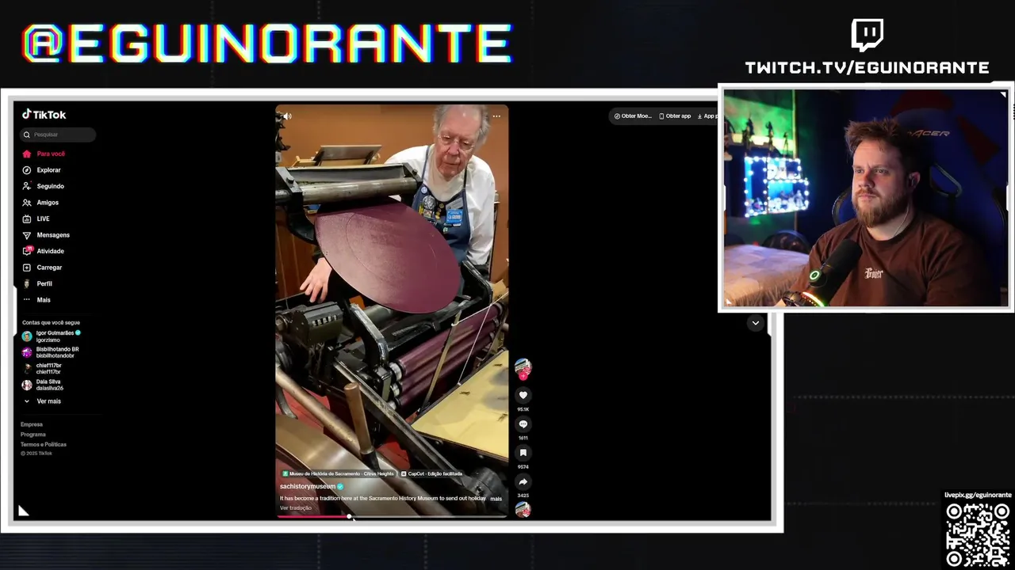
Task: Expand the Mais menu
Action: click(x=36, y=300)
